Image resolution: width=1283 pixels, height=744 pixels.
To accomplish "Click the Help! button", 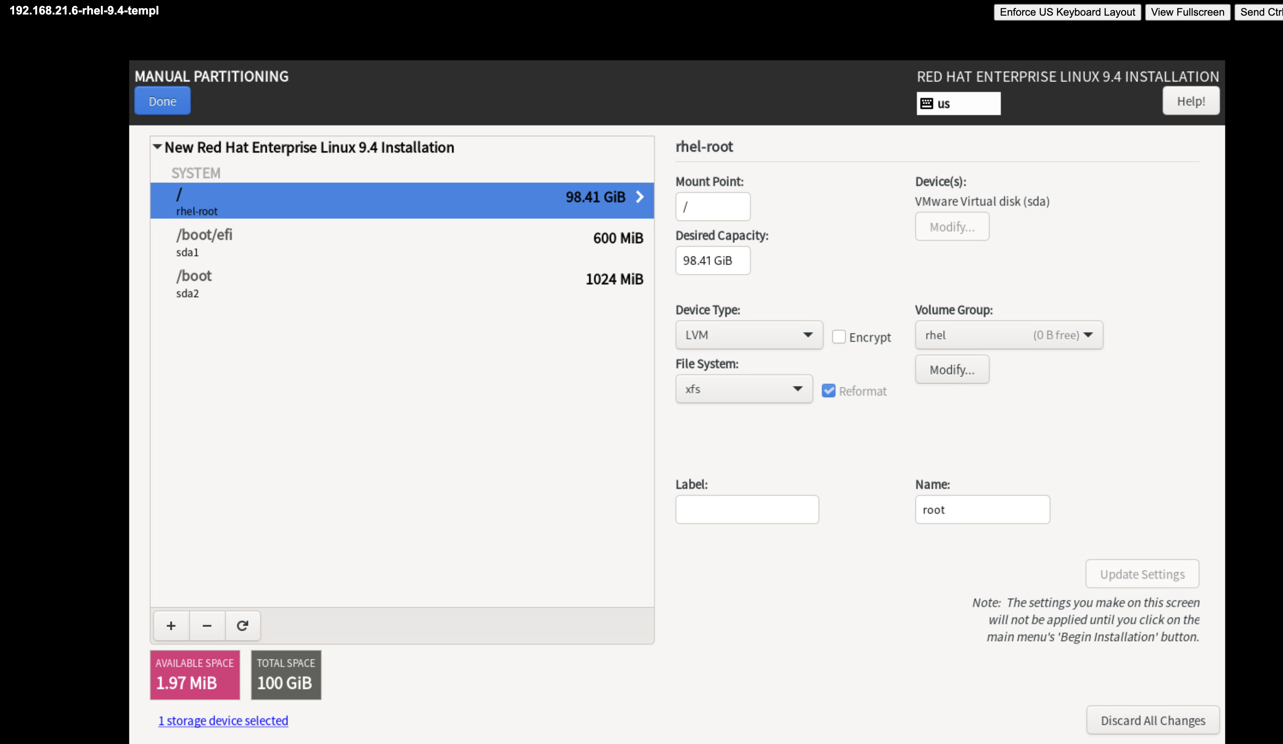I will pos(1191,101).
